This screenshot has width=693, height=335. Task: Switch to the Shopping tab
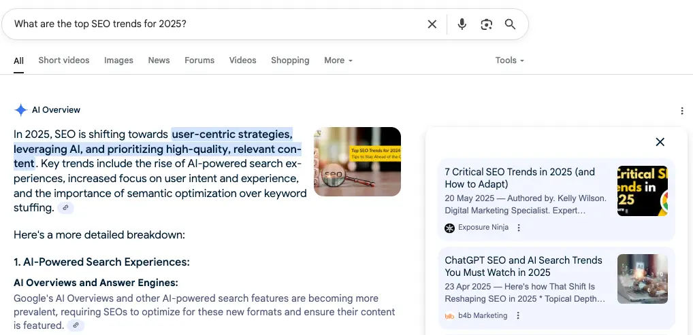(x=290, y=60)
